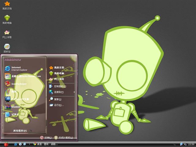This screenshot has width=196, height=147.
Task: Click 注销 Log Off button
Action: click(46, 138)
